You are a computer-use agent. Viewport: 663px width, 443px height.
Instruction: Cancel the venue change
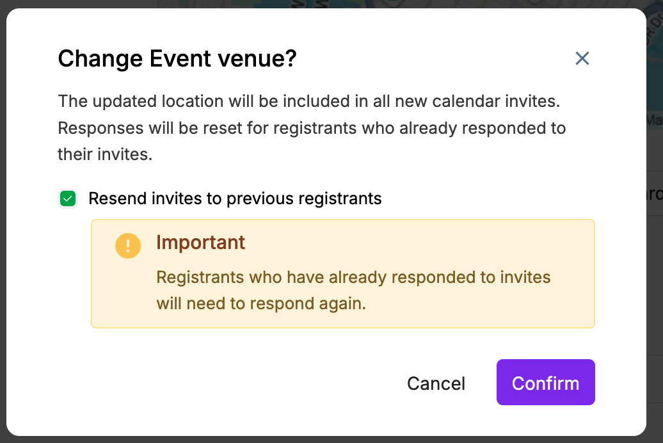click(x=436, y=383)
